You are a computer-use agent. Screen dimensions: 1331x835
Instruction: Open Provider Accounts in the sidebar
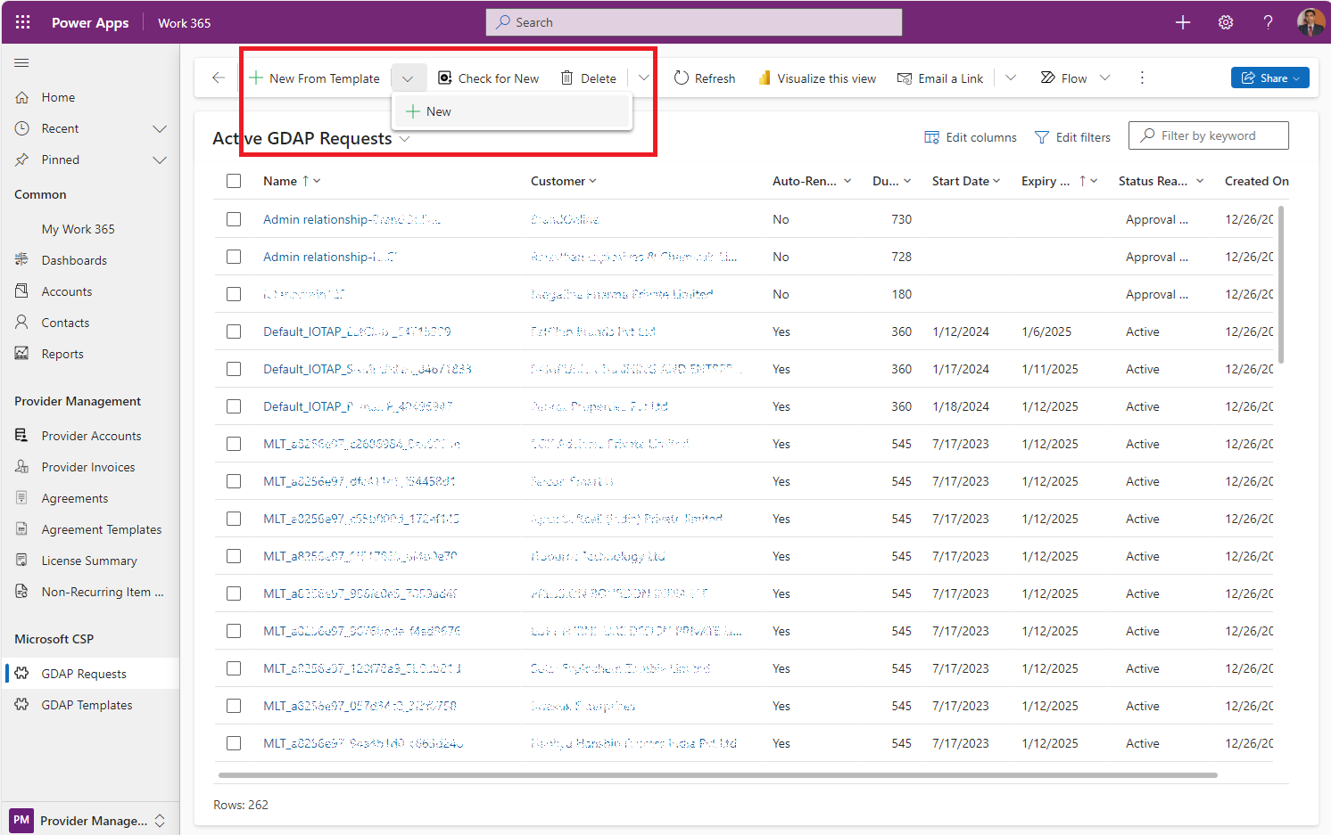click(89, 436)
